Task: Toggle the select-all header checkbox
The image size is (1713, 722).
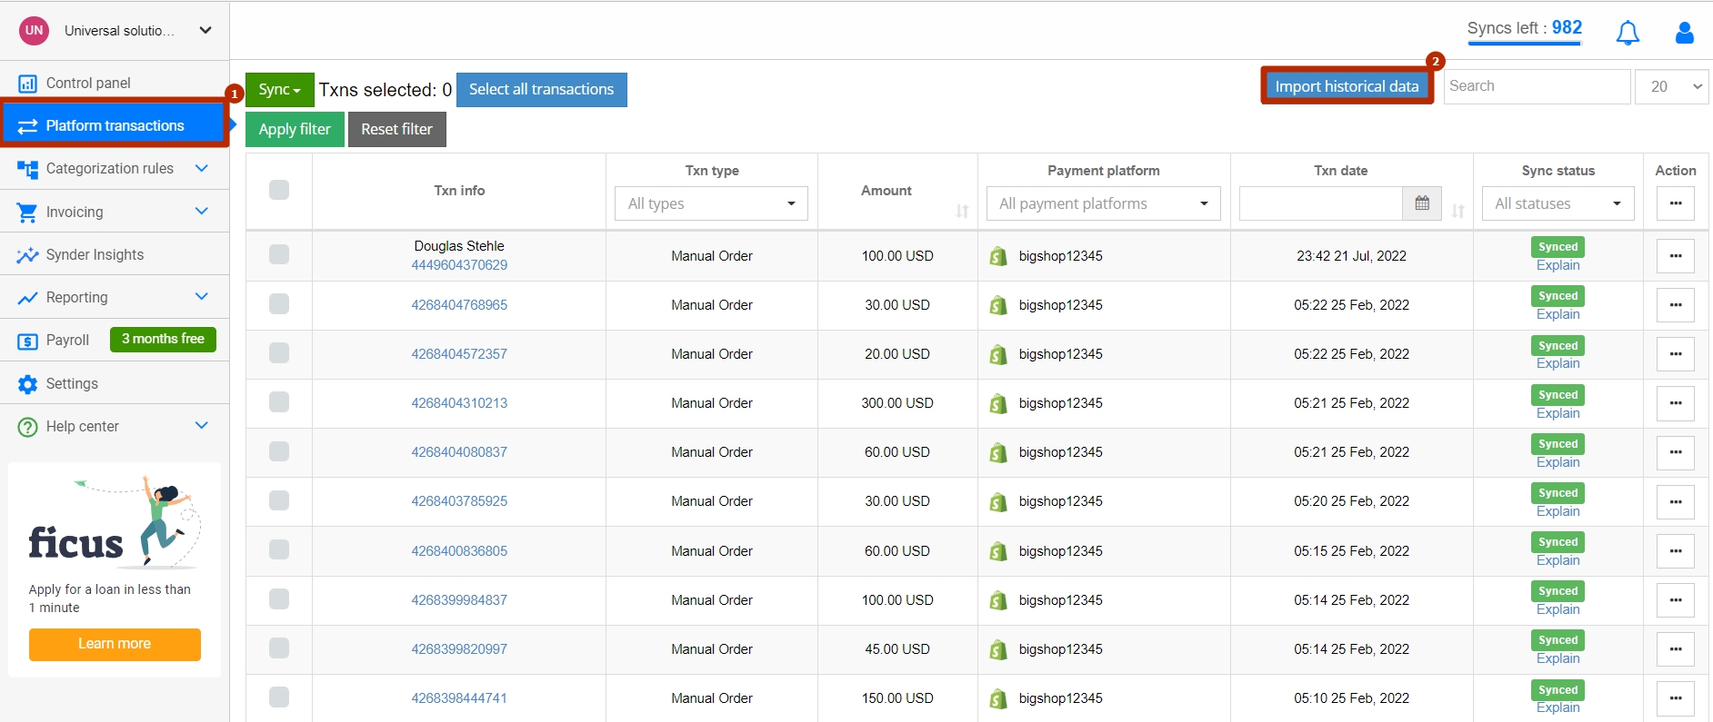Action: 279,190
